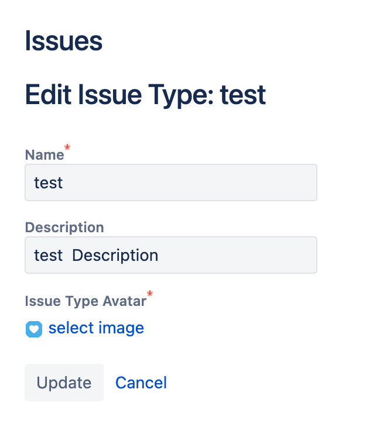The image size is (390, 441).
Task: Click the required asterisk beside Issue Type Avatar
Action: point(150,294)
